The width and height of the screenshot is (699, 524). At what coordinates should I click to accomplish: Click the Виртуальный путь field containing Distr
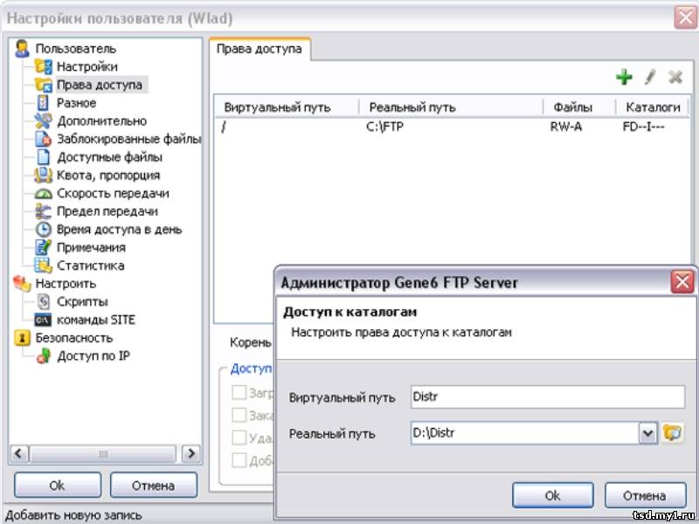(x=548, y=396)
